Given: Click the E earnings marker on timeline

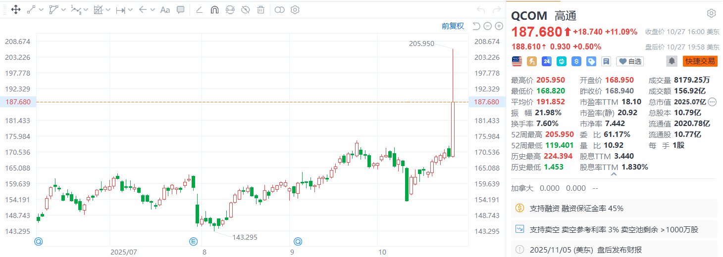Looking at the screenshot, I should [193, 241].
